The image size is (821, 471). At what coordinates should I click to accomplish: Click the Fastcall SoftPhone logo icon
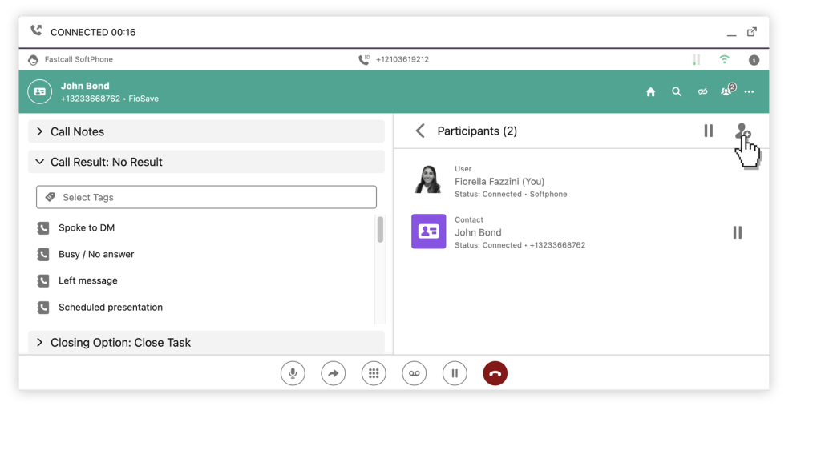(x=34, y=60)
